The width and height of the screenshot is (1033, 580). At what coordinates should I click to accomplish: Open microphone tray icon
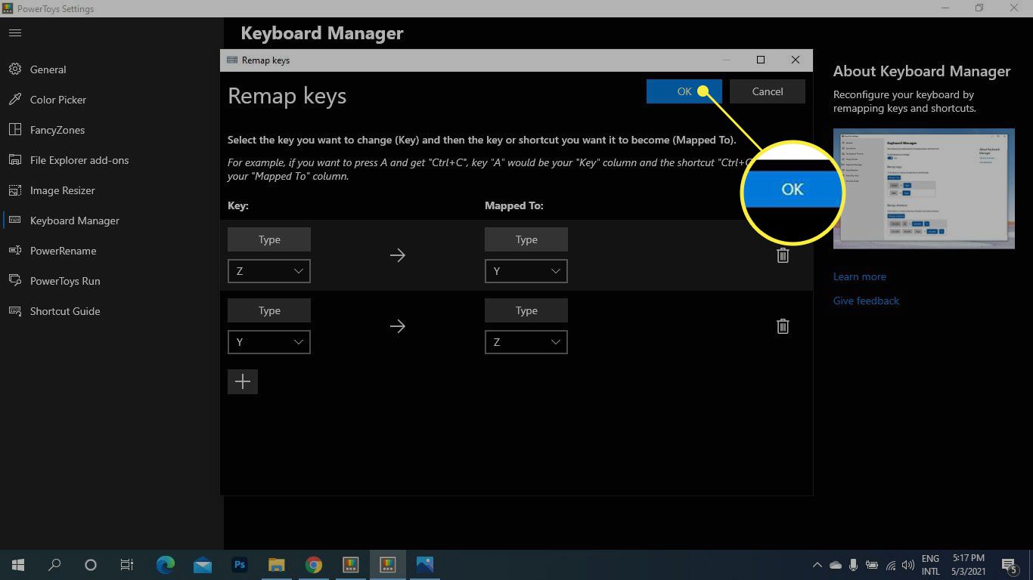click(x=853, y=565)
